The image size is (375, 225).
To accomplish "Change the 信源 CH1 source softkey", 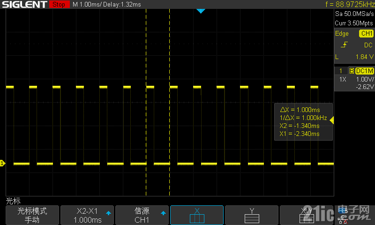I will 142,215.
